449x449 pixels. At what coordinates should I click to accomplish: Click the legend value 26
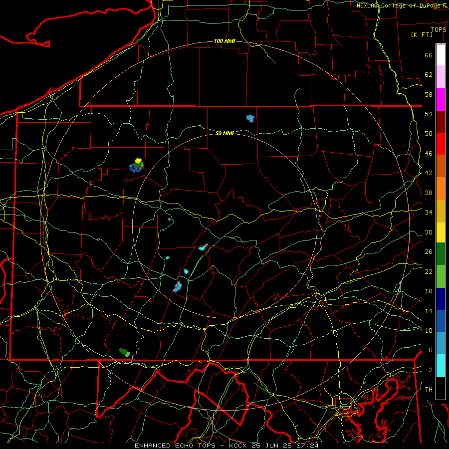429,252
